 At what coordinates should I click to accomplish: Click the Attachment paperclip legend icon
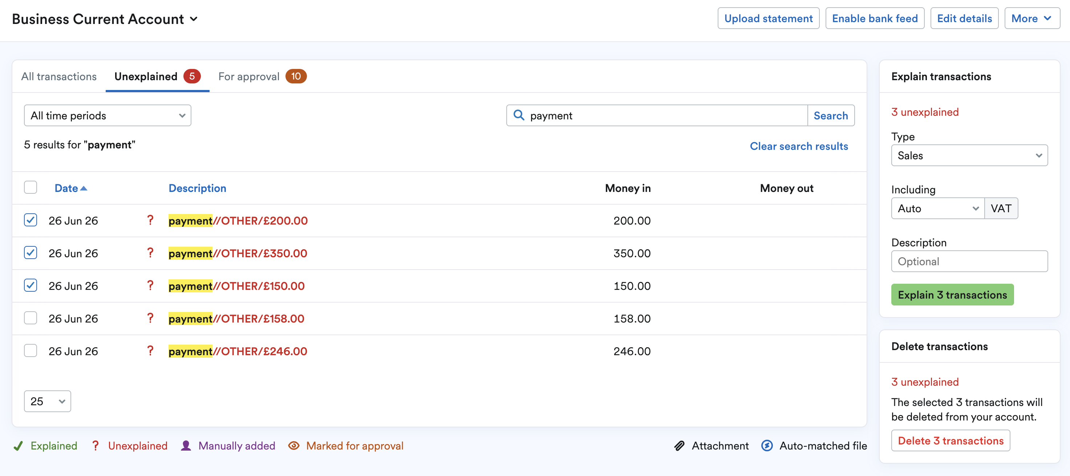pos(679,446)
